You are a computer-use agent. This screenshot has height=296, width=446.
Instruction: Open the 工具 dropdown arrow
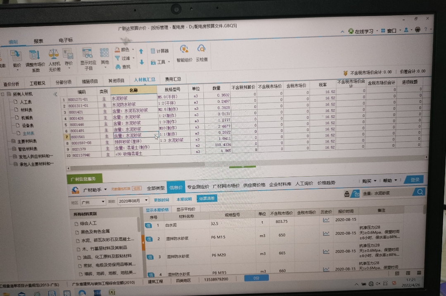(x=168, y=62)
